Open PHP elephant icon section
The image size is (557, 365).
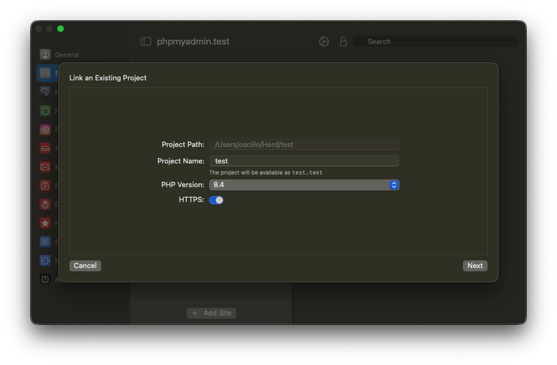pos(45,92)
